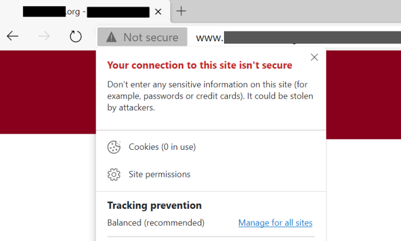This screenshot has width=401, height=241.
Task: Open a new tab with the plus icon
Action: click(x=181, y=11)
